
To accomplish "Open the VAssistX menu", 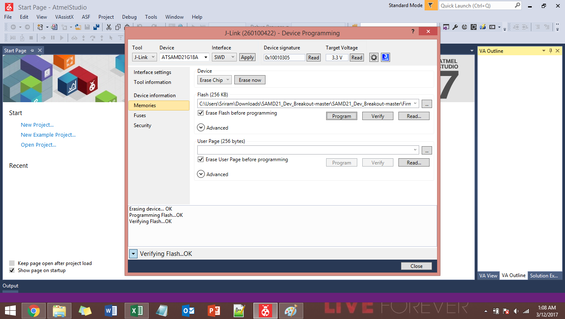I will [64, 17].
